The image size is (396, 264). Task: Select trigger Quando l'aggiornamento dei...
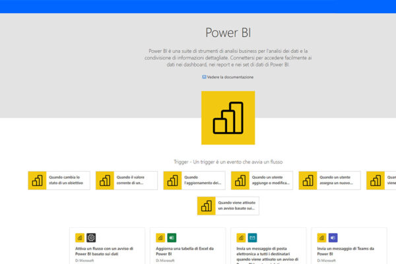tap(194, 180)
